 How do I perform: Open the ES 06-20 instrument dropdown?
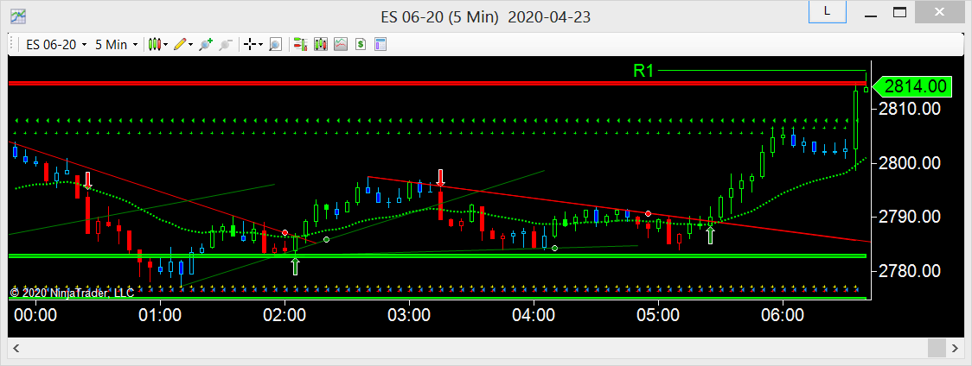coord(56,45)
